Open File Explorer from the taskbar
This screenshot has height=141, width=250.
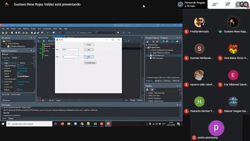[69, 124]
